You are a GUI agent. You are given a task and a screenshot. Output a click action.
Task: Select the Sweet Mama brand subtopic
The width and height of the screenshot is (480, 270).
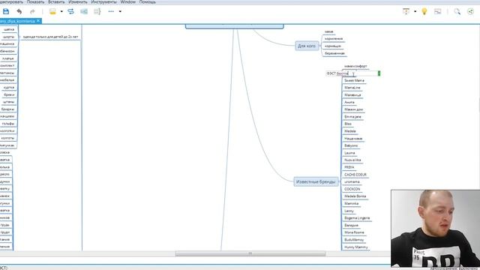pyautogui.click(x=354, y=80)
